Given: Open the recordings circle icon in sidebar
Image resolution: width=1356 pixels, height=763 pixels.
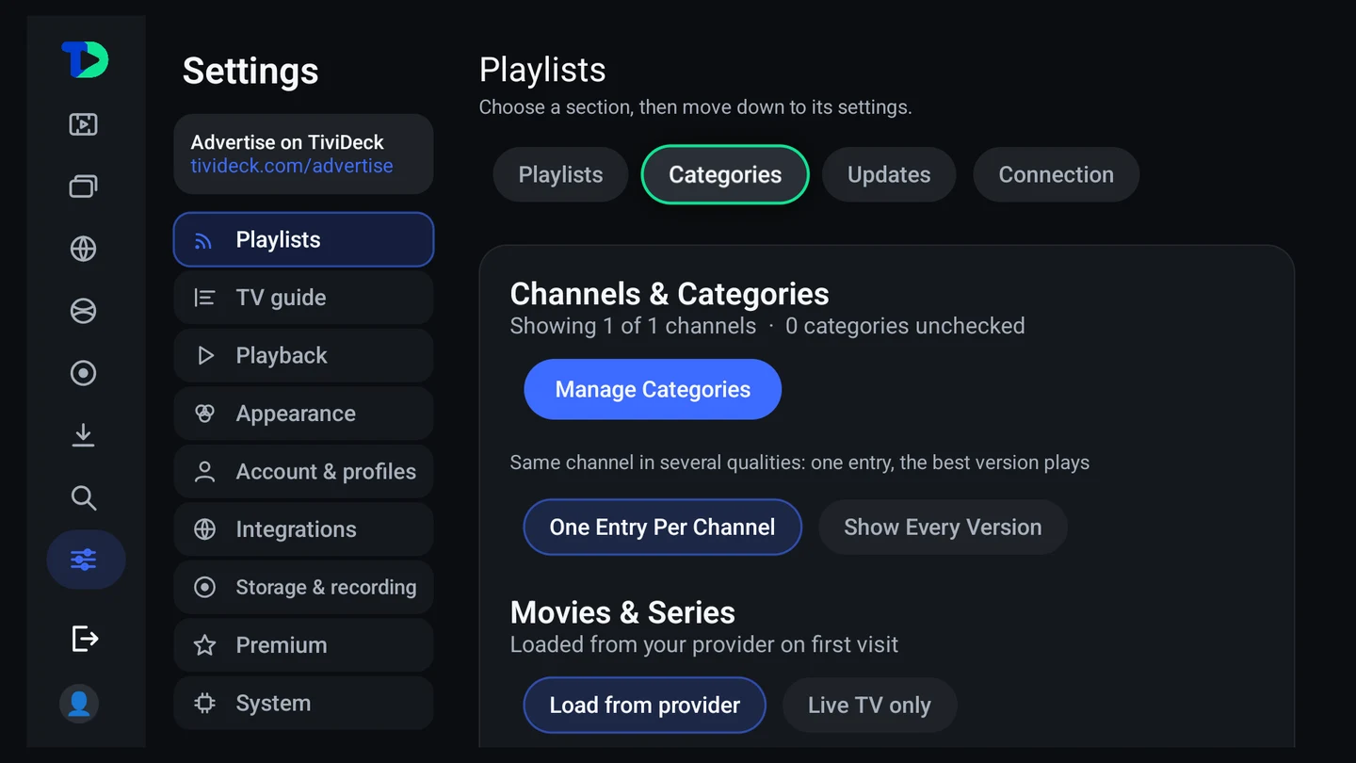Looking at the screenshot, I should [x=84, y=373].
